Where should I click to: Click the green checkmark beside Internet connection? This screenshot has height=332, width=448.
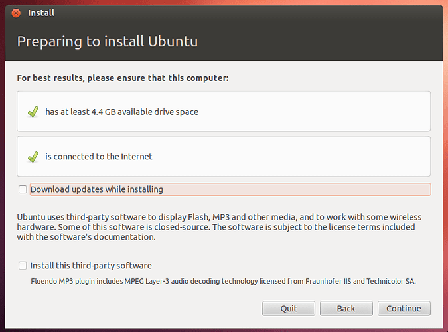pyautogui.click(x=33, y=157)
